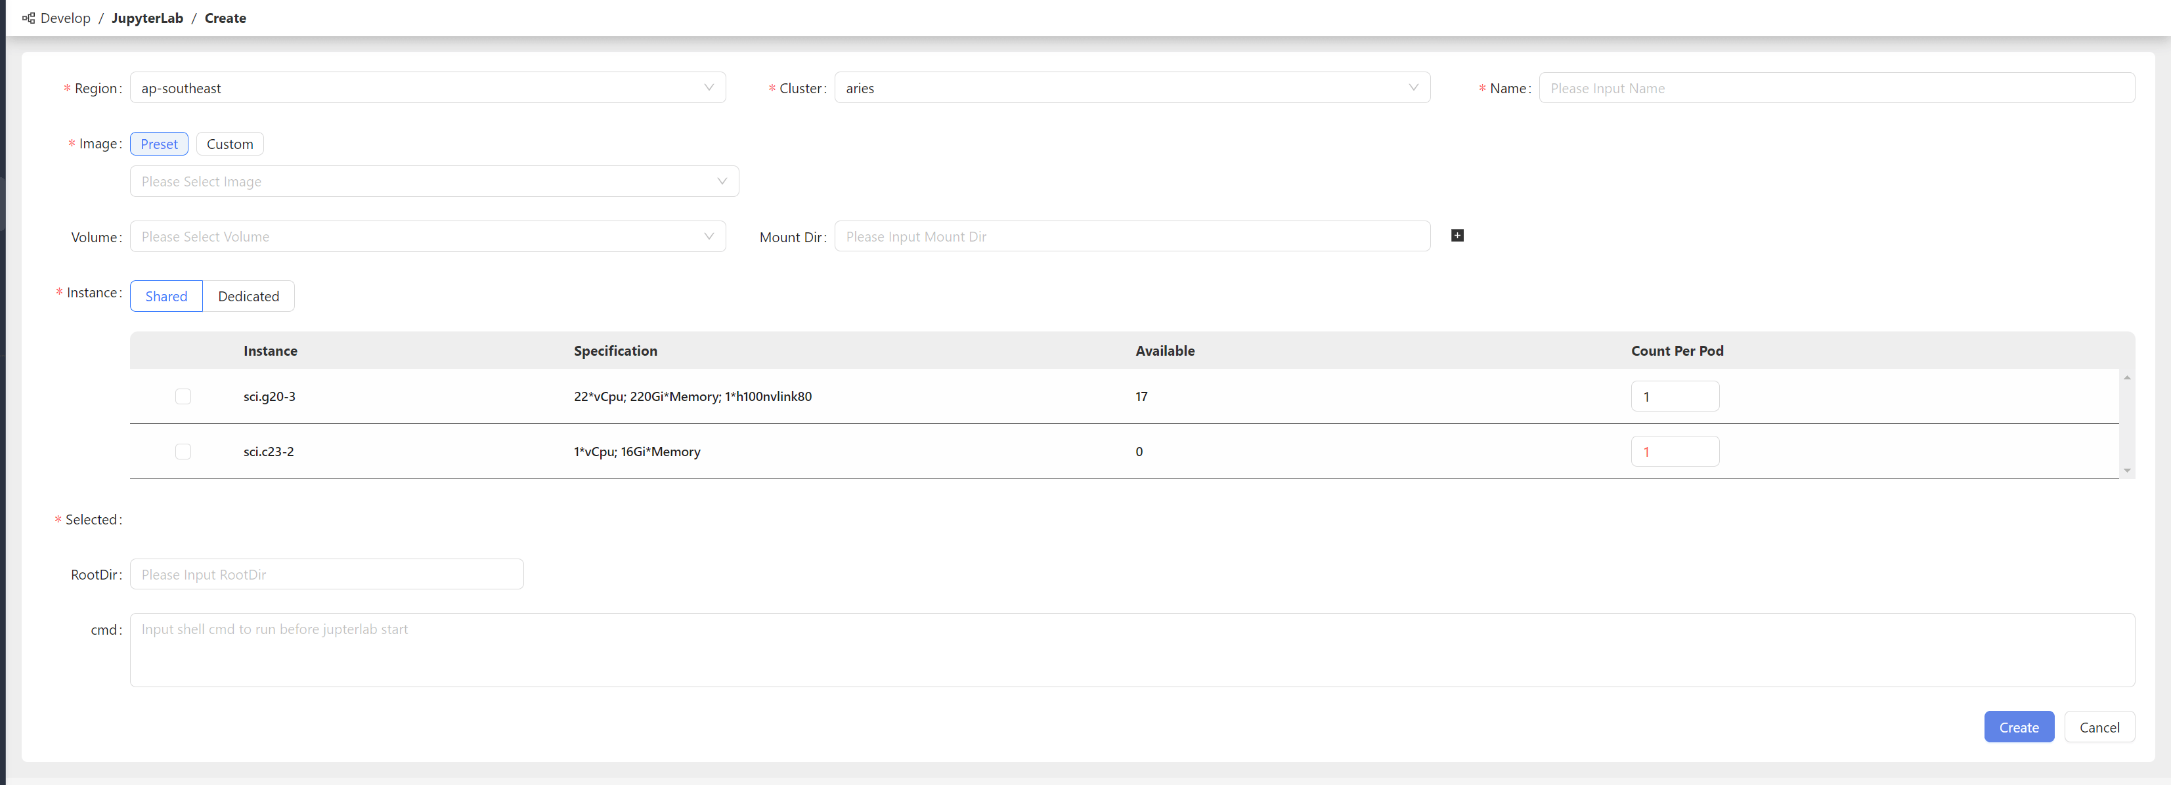
Task: Focus the RootDir input field
Action: [326, 574]
